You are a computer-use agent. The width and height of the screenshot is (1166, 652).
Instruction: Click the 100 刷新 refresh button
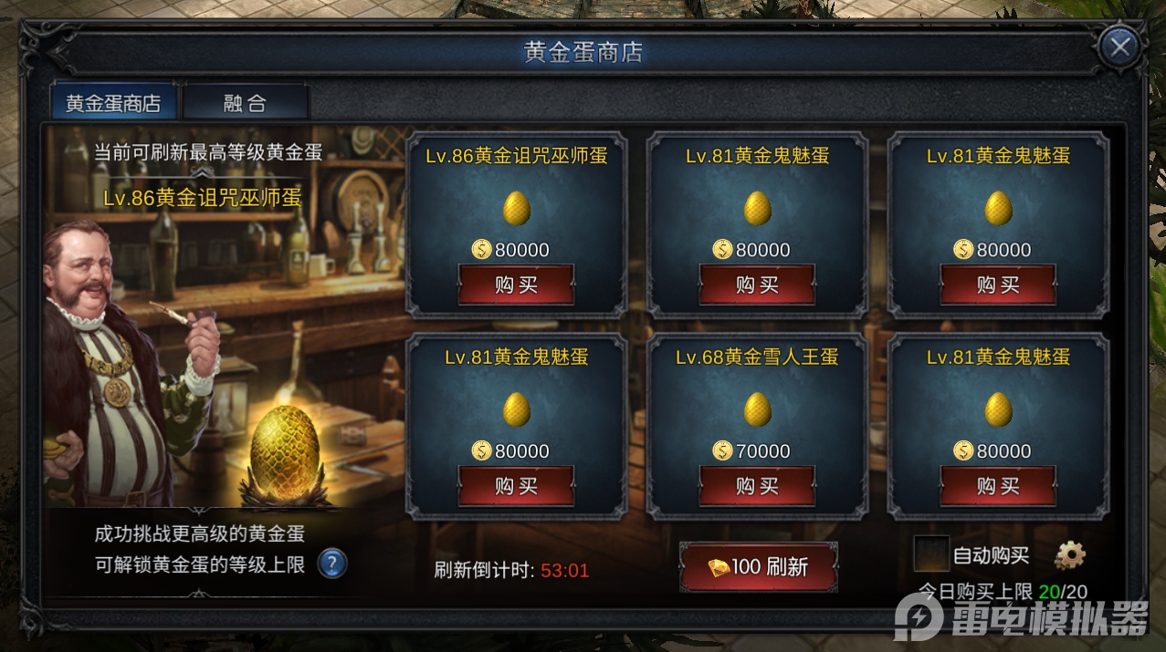coord(758,567)
